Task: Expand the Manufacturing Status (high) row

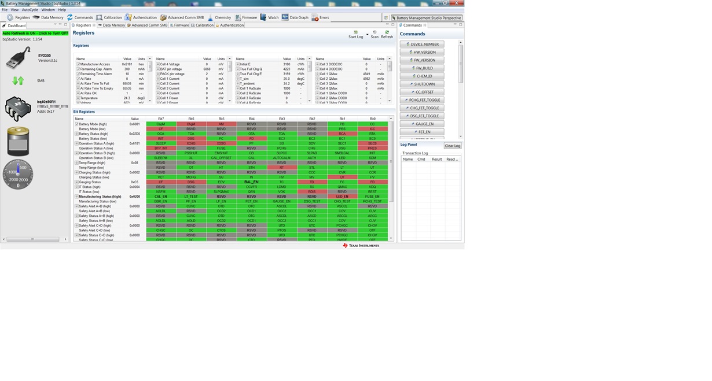Action: [76, 197]
